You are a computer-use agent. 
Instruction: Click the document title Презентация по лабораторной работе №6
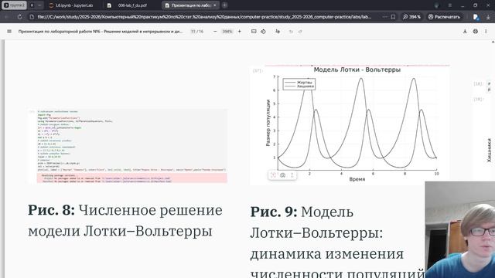(101, 32)
